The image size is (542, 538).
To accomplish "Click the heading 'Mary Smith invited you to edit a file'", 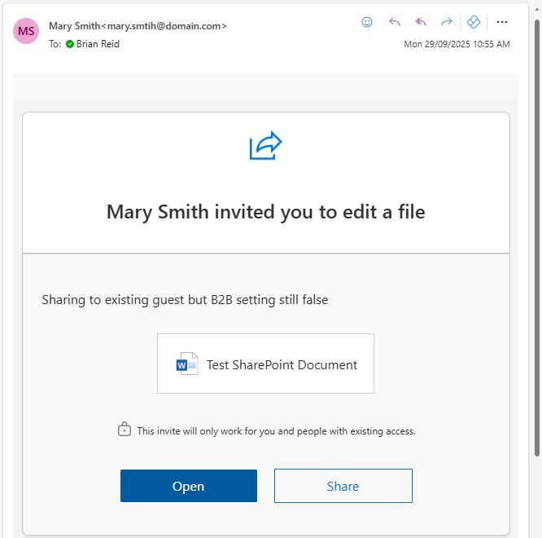I will tap(265, 212).
